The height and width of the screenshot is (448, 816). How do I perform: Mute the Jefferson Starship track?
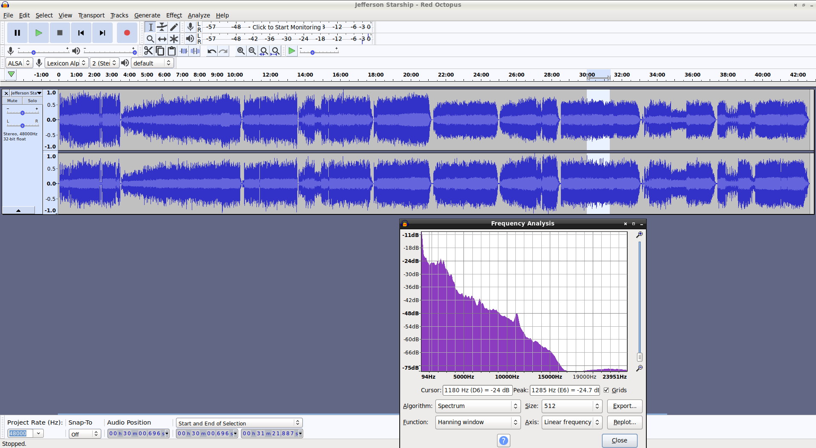[x=12, y=101]
